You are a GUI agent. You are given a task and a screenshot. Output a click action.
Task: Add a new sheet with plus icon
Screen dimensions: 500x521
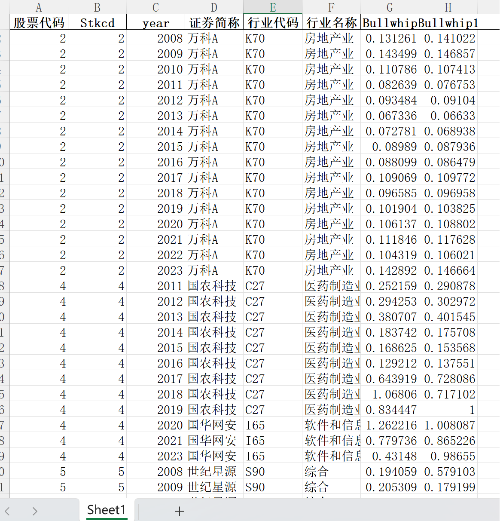click(x=180, y=511)
